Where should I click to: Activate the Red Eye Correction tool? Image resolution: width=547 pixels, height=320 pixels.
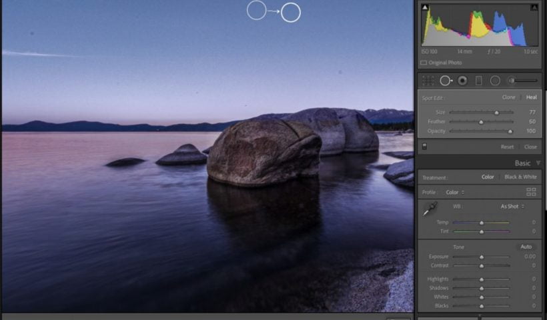click(x=462, y=81)
